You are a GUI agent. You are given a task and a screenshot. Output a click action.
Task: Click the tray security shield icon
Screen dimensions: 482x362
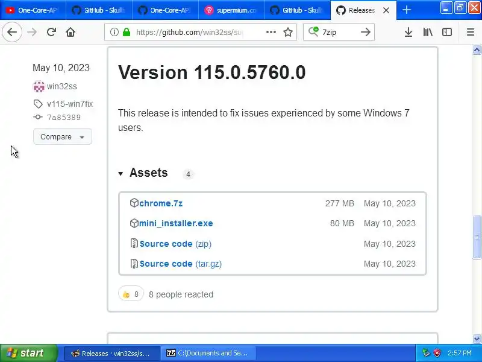[x=437, y=353]
